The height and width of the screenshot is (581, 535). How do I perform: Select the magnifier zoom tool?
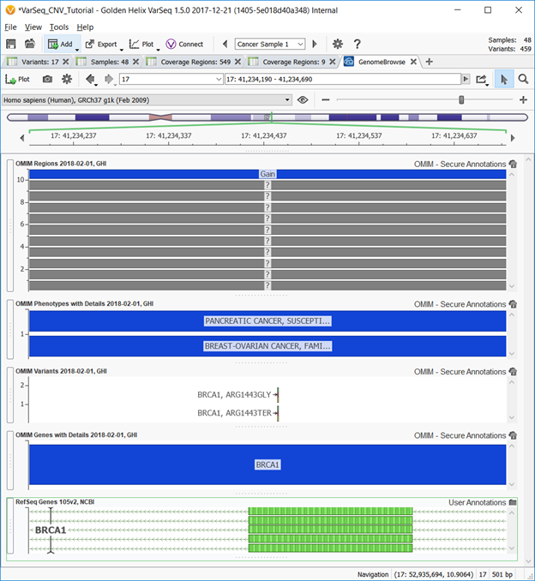pos(523,79)
